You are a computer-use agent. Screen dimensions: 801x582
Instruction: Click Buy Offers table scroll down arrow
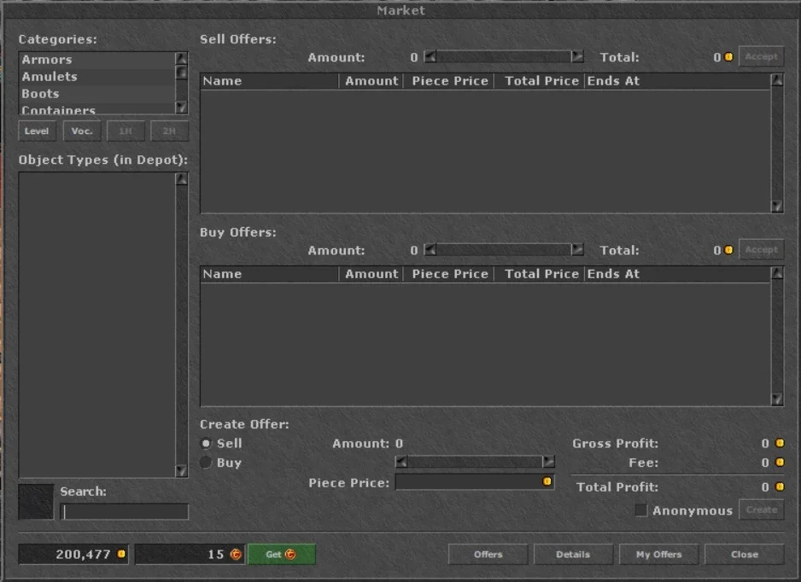point(777,399)
